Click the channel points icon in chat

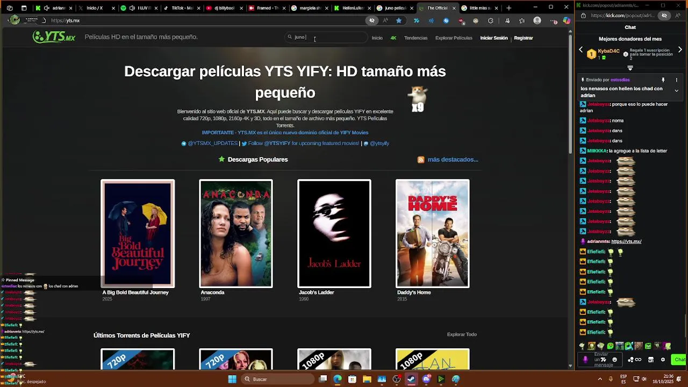tap(630, 360)
